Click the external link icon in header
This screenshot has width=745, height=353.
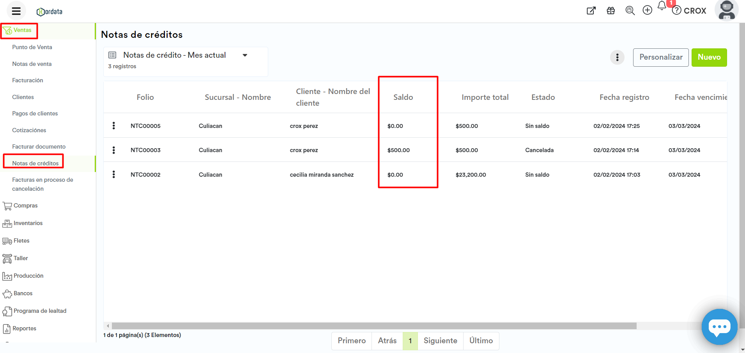tap(591, 11)
